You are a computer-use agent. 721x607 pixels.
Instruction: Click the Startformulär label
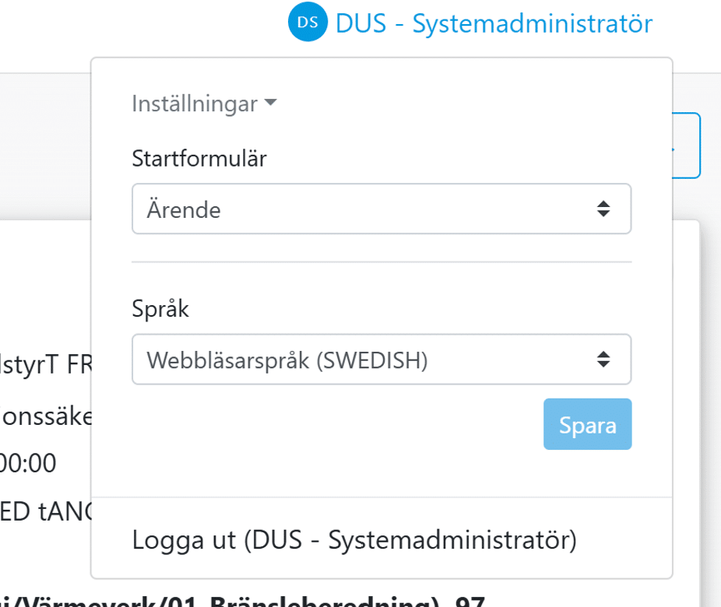pyautogui.click(x=200, y=159)
